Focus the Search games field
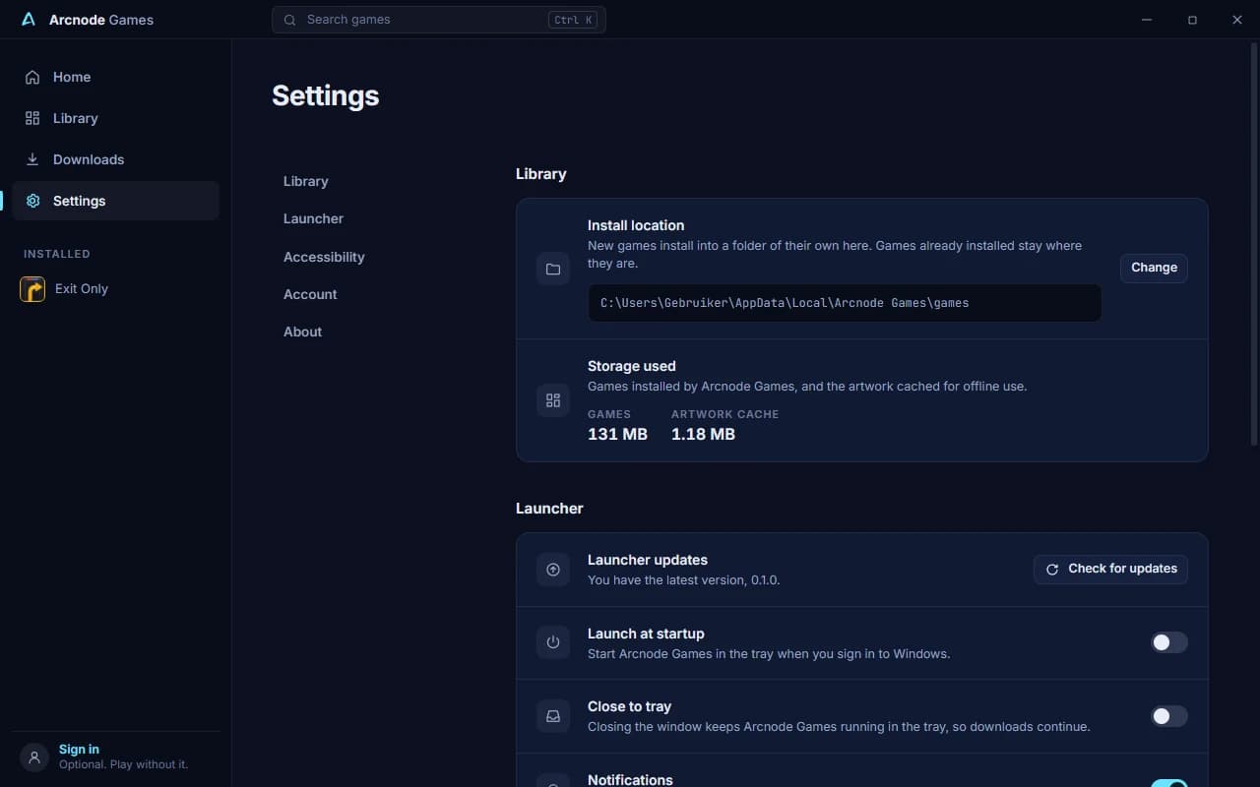 click(x=439, y=20)
